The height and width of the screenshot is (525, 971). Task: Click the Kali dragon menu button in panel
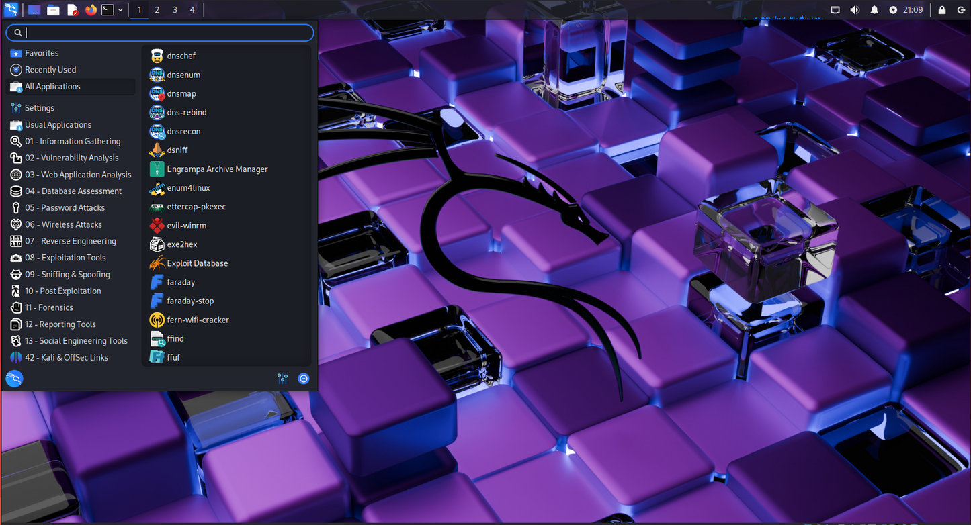(11, 10)
